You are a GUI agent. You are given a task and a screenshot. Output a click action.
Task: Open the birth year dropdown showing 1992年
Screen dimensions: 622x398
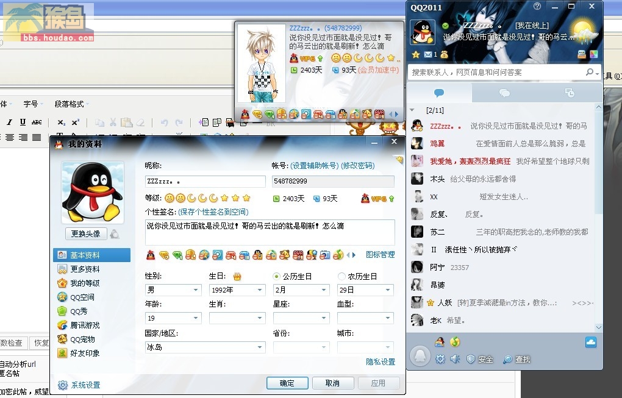(237, 290)
